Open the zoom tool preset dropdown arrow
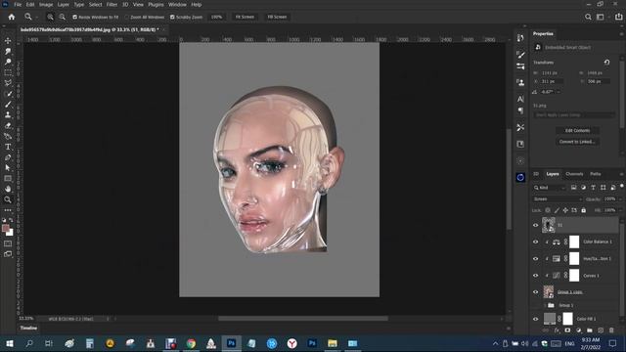 (37, 18)
